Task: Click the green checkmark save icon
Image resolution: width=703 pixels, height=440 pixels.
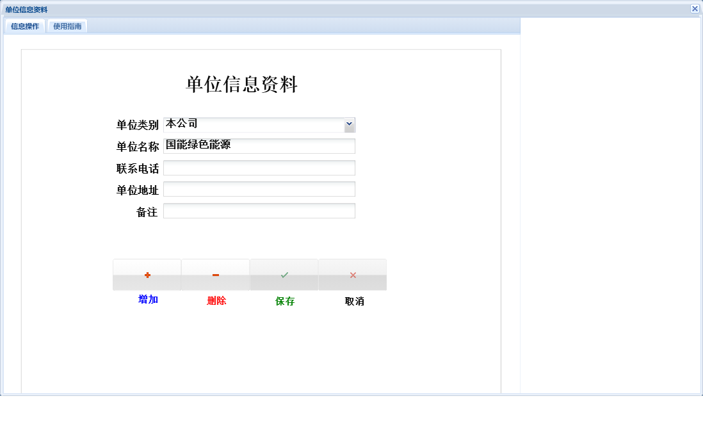Action: 284,274
